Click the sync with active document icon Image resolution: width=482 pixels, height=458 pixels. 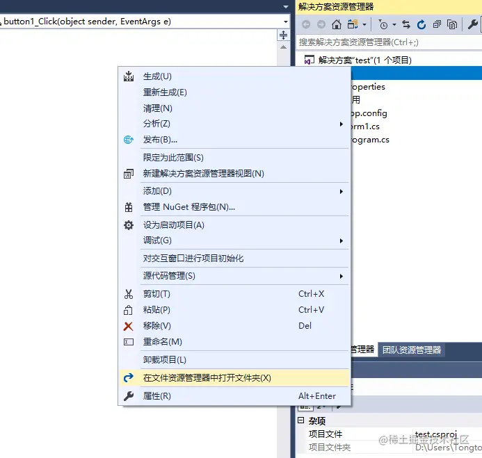(x=406, y=24)
